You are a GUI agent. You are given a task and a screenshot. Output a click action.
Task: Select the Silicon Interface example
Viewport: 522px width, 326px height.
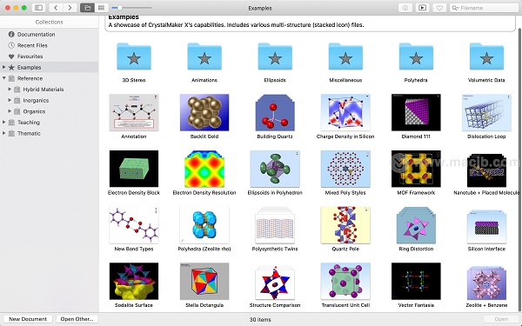486,226
